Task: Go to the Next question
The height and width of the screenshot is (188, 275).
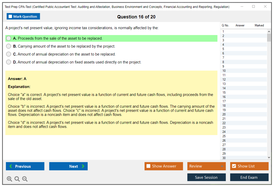Action: (68, 166)
